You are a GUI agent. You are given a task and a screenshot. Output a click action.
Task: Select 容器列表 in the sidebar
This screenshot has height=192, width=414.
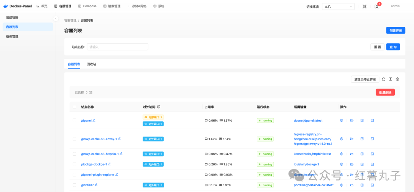coord(28,27)
